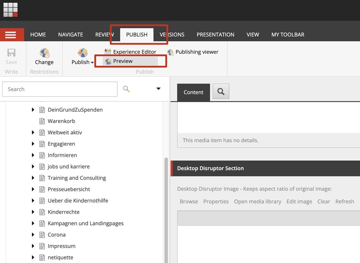Expand the Kampagnen und Landingpages node
This screenshot has height=263, width=360.
[33, 224]
